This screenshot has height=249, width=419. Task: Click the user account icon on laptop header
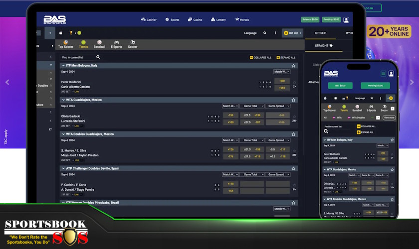pos(346,20)
